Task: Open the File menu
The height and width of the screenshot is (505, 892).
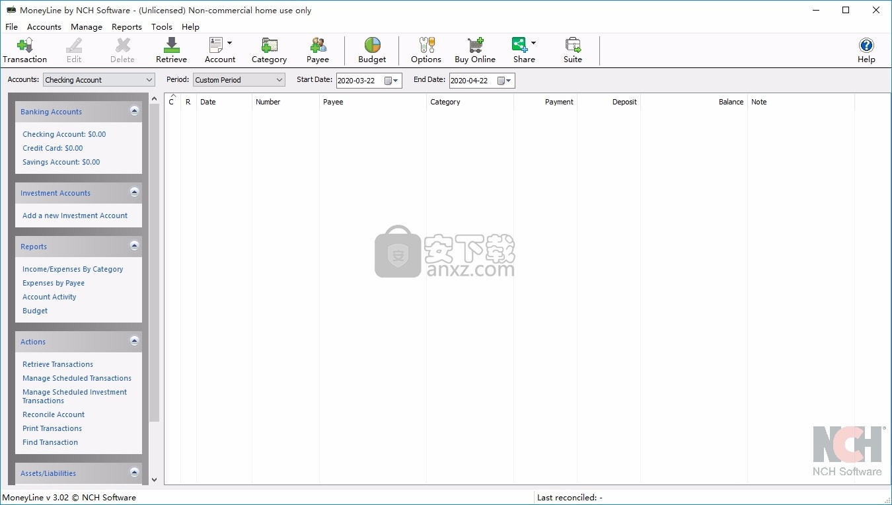Action: (x=11, y=27)
